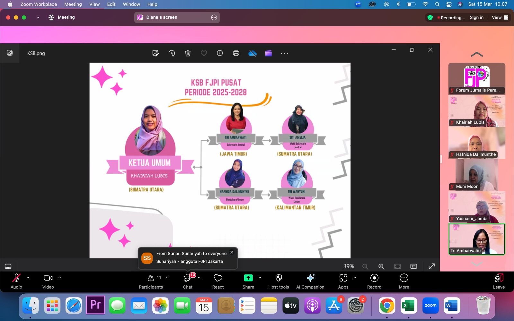This screenshot has width=514, height=321.
Task: Open Host tools shield icon
Action: 279,281
